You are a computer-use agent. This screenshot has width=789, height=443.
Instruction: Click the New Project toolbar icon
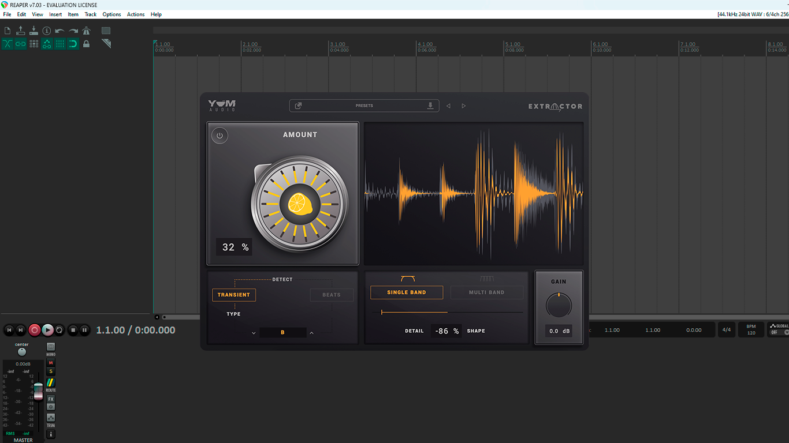(8, 31)
